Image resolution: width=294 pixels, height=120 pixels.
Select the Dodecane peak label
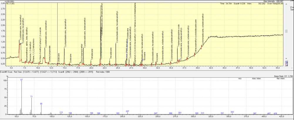pyautogui.click(x=70, y=58)
